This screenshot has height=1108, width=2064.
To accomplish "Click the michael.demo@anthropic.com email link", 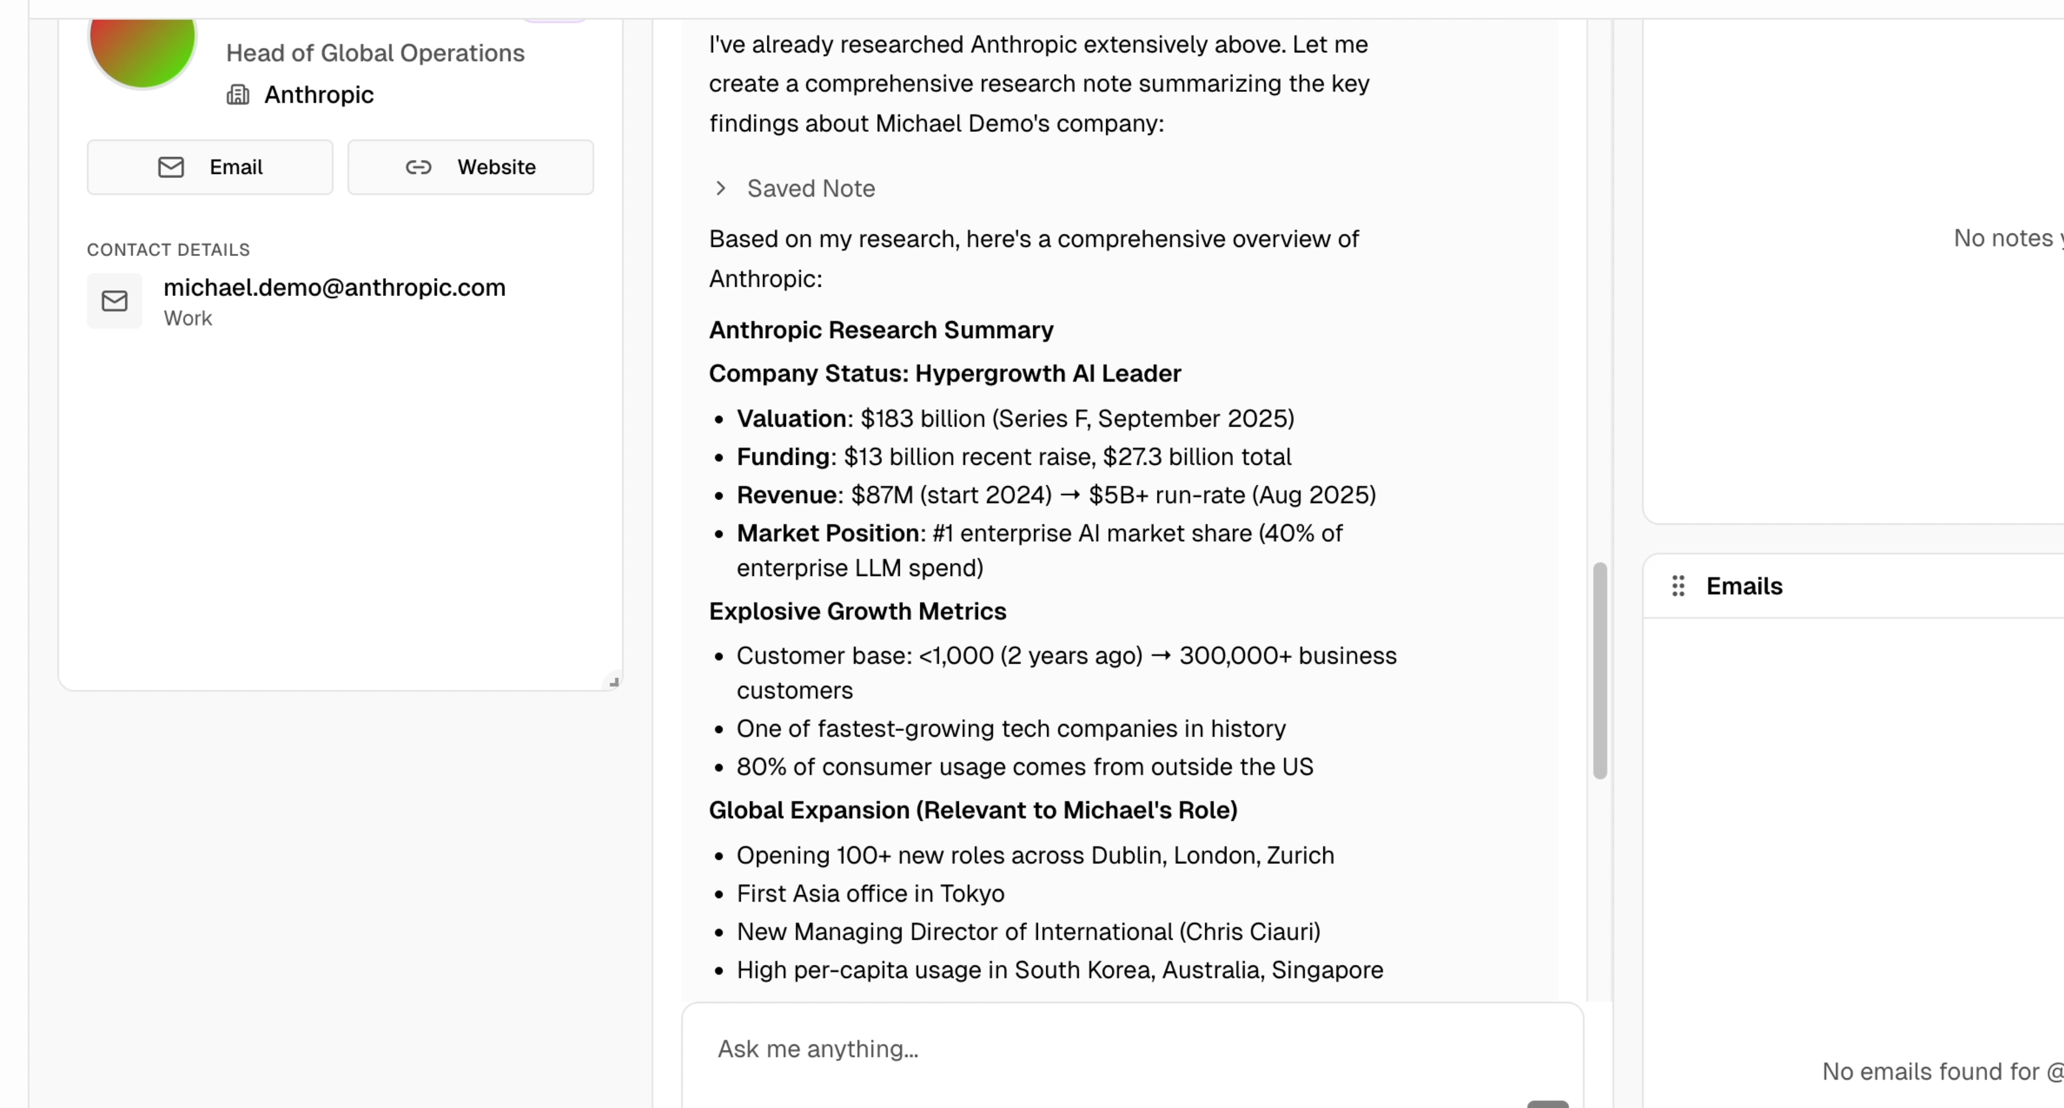I will pos(334,287).
